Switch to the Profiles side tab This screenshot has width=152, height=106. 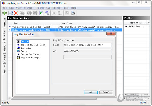[5, 23]
